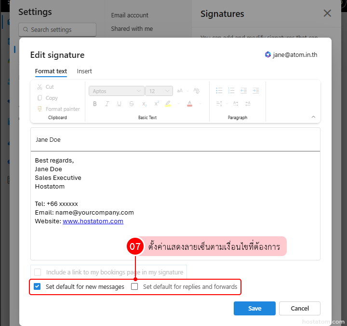The image size is (347, 326).
Task: Click the Hostatom line in signature
Action: [x=50, y=187]
